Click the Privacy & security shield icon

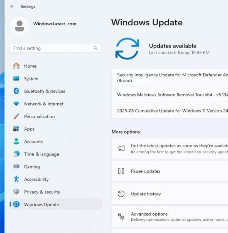coord(16,192)
